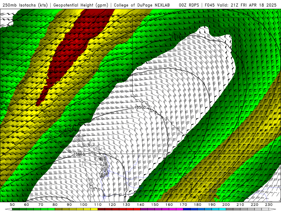
Task: Pick the dark gray swatch just after 200
Action: pos(230,209)
